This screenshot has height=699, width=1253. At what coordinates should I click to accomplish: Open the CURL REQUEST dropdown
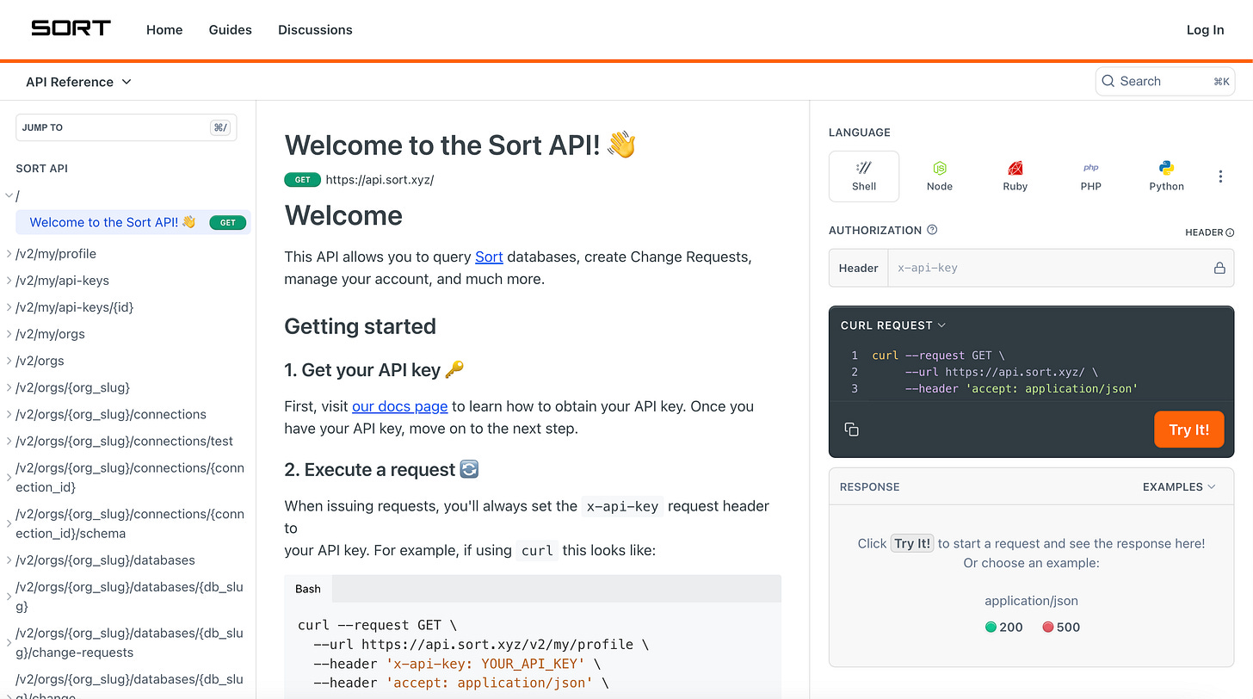(x=893, y=325)
